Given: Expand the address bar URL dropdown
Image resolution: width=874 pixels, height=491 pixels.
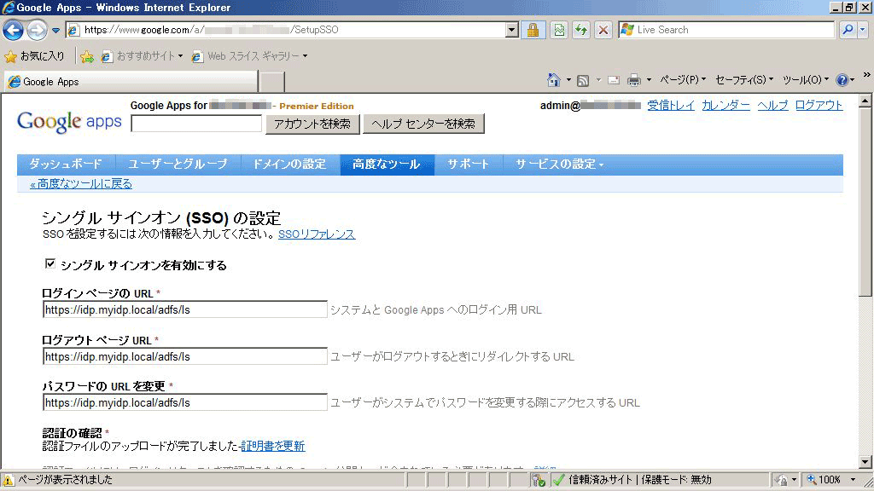Looking at the screenshot, I should [512, 30].
